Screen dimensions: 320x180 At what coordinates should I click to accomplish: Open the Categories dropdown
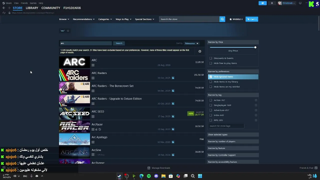coord(105,19)
